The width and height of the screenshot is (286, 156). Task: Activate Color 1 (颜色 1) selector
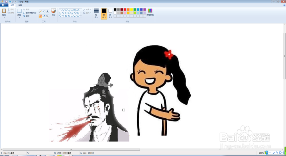(104, 13)
